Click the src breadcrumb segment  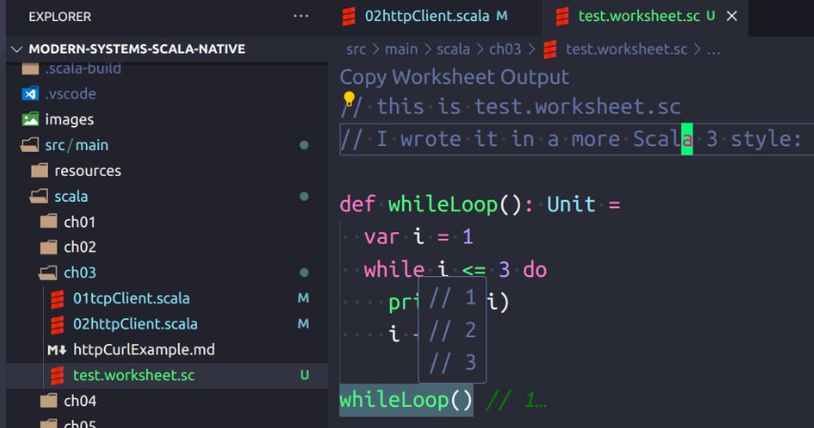(356, 49)
